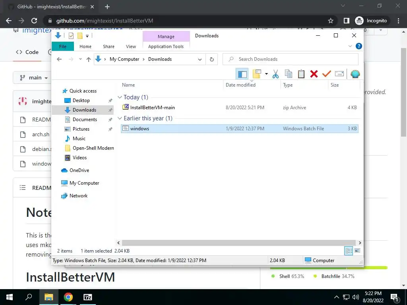Viewport: 407px width, 305px height.
Task: Switch to large icons view in status bar
Action: 357,251
